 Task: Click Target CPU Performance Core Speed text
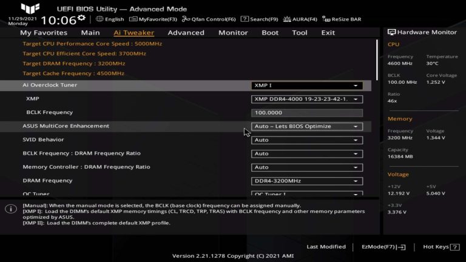pyautogui.click(x=92, y=44)
